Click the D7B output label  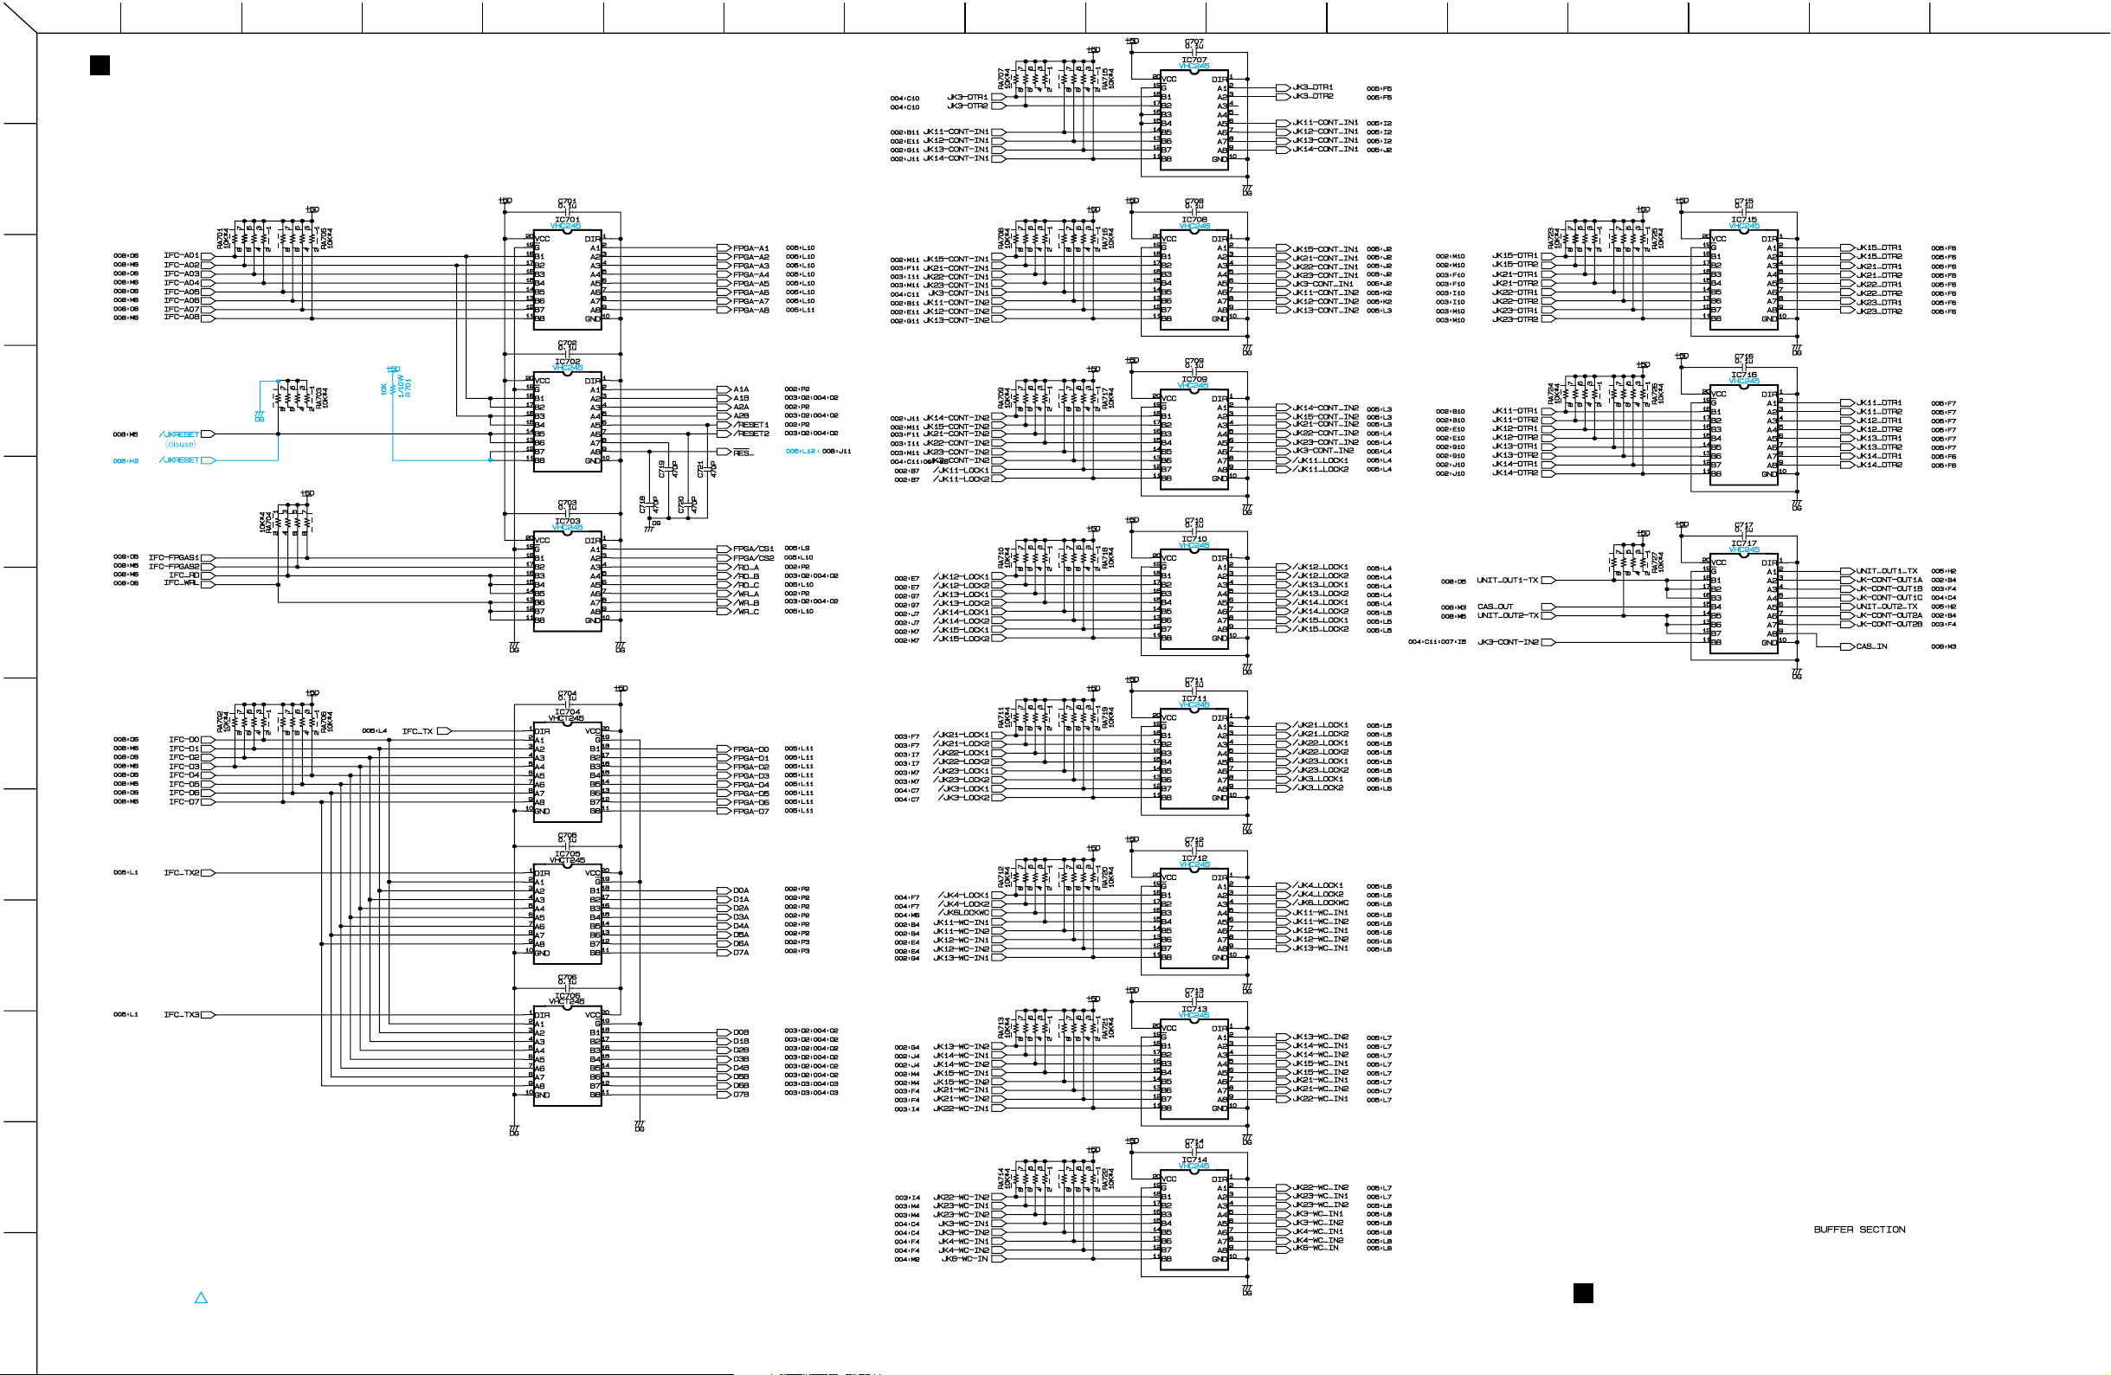coord(742,1094)
